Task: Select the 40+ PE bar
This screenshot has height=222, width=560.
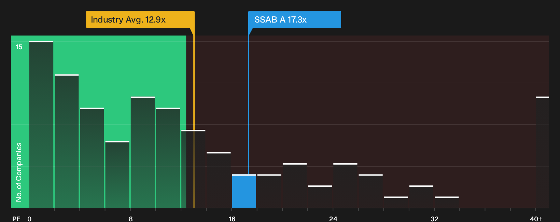Action: [x=542, y=152]
